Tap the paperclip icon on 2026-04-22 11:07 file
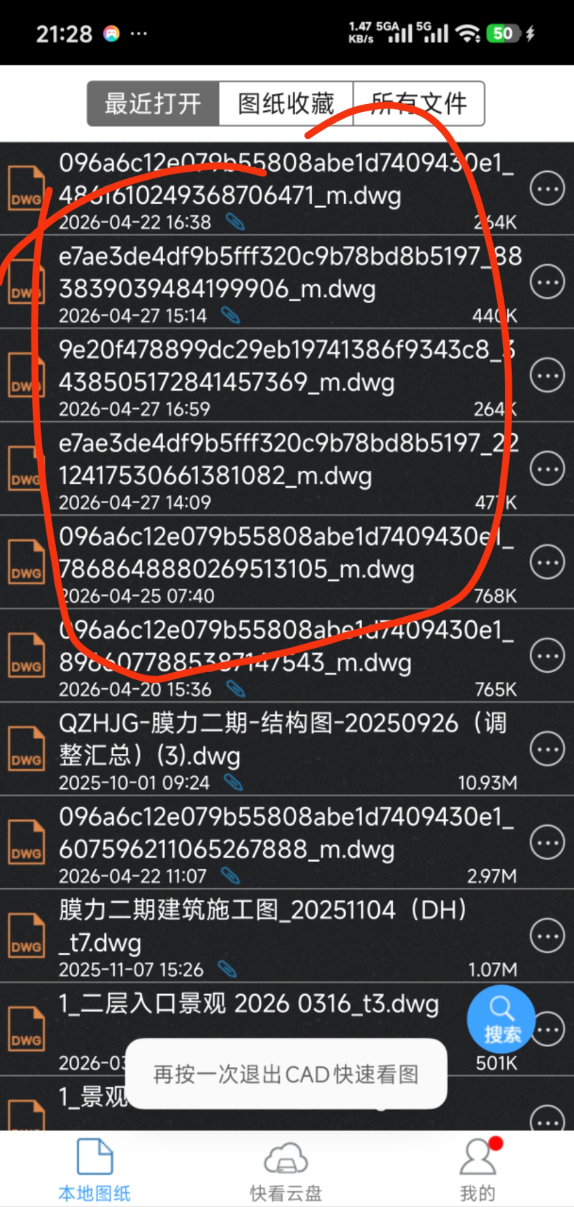The height and width of the screenshot is (1207, 574). coord(231,876)
